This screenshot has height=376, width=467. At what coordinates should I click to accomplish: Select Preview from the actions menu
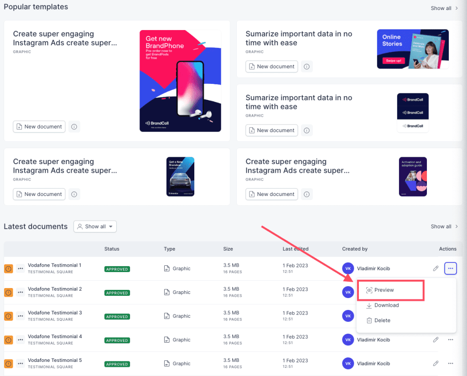click(380, 290)
